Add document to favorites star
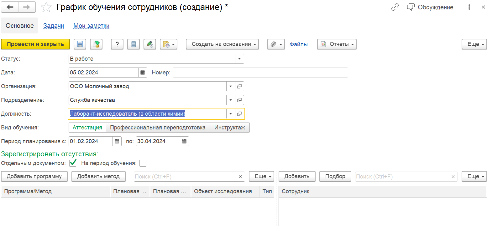 click(x=46, y=7)
